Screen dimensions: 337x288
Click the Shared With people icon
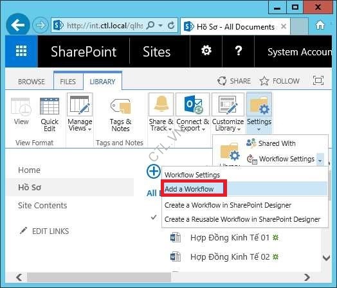pyautogui.click(x=251, y=143)
